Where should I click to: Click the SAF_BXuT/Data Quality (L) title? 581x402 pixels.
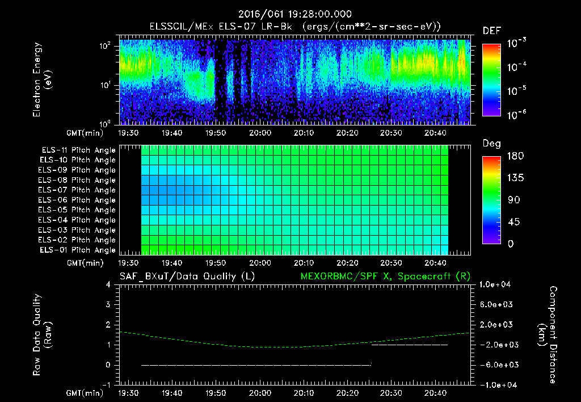click(187, 277)
